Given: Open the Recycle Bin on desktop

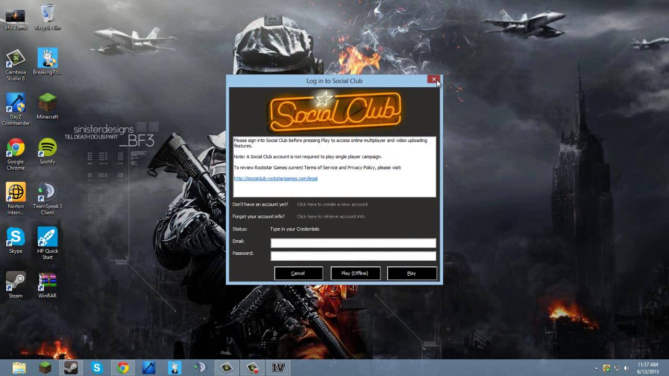Looking at the screenshot, I should [x=47, y=17].
